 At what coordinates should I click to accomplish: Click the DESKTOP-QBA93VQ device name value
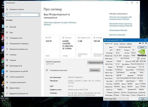(x=75, y=77)
